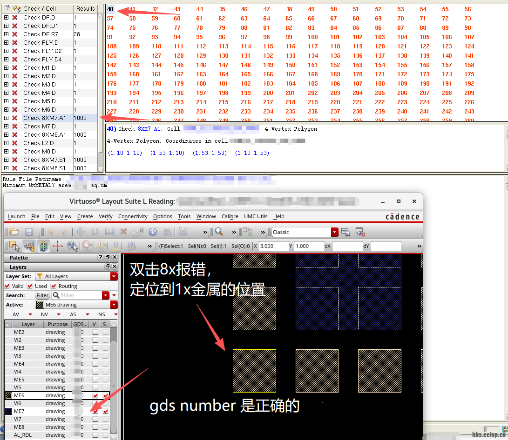The width and height of the screenshot is (508, 440).
Task: Toggle ME6 layer selectable checkbox
Action: point(106,395)
